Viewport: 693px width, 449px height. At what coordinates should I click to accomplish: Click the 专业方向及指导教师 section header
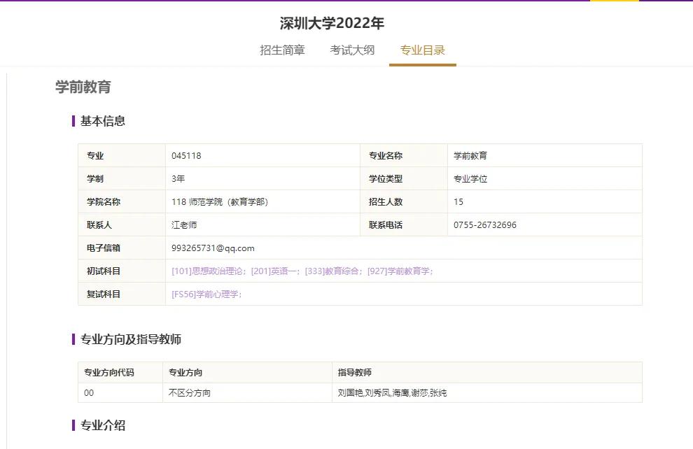point(132,339)
